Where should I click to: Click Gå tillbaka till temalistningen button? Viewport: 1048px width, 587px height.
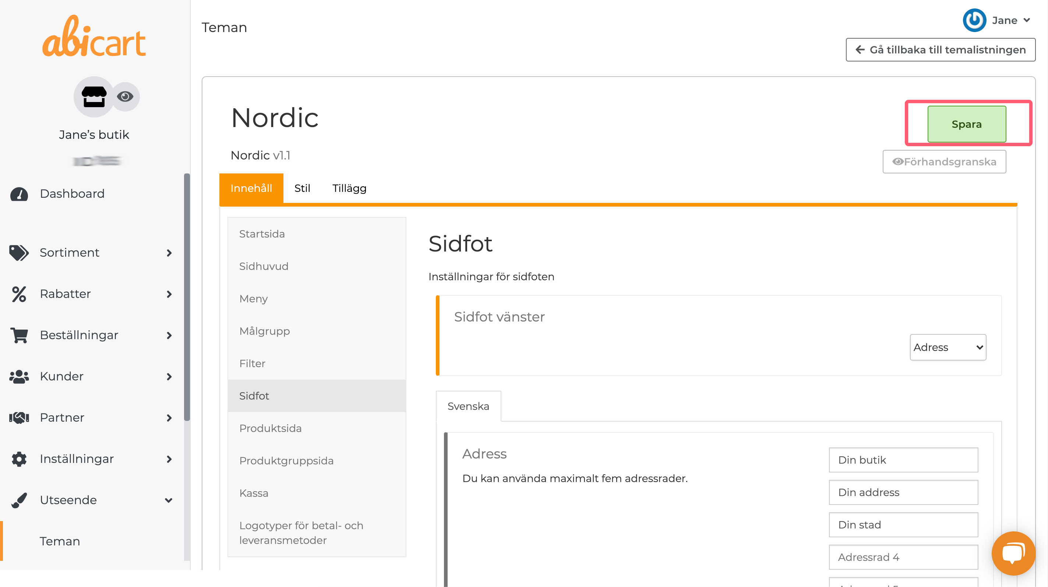click(941, 50)
